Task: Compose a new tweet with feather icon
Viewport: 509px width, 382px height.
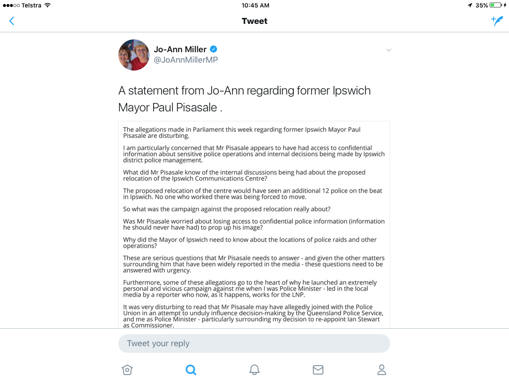Action: coord(497,21)
